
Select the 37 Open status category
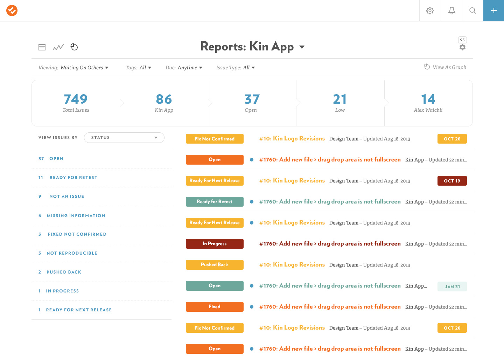(x=51, y=159)
